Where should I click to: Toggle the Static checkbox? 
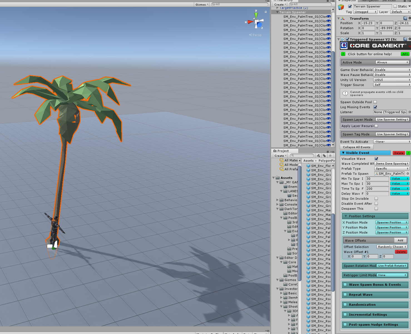(x=395, y=6)
